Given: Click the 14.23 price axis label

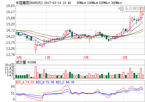Looking at the screenshot, I should (x=10, y=37).
